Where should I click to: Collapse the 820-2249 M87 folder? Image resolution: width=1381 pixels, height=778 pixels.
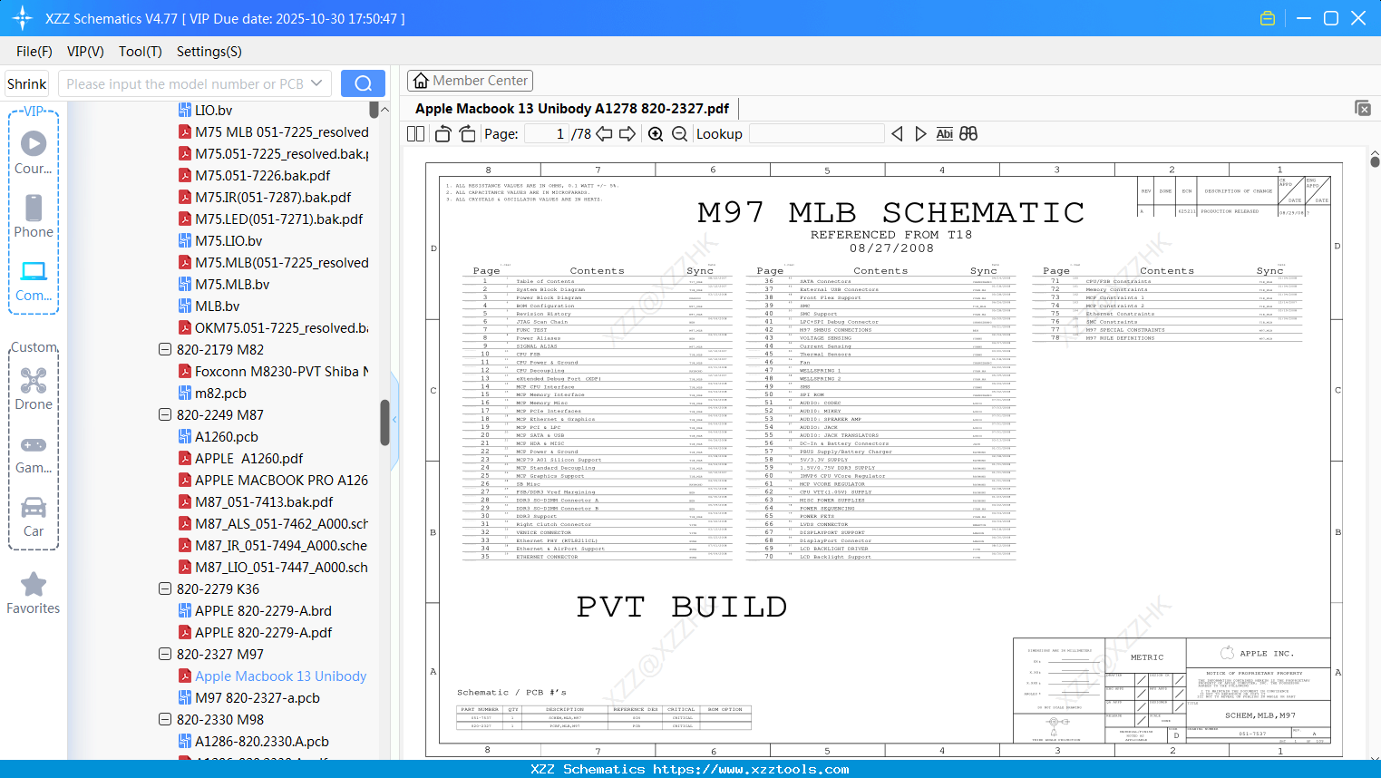[x=165, y=414]
